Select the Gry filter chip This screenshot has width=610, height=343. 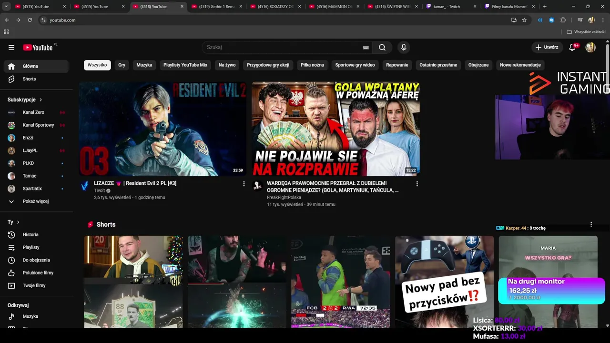[122, 65]
